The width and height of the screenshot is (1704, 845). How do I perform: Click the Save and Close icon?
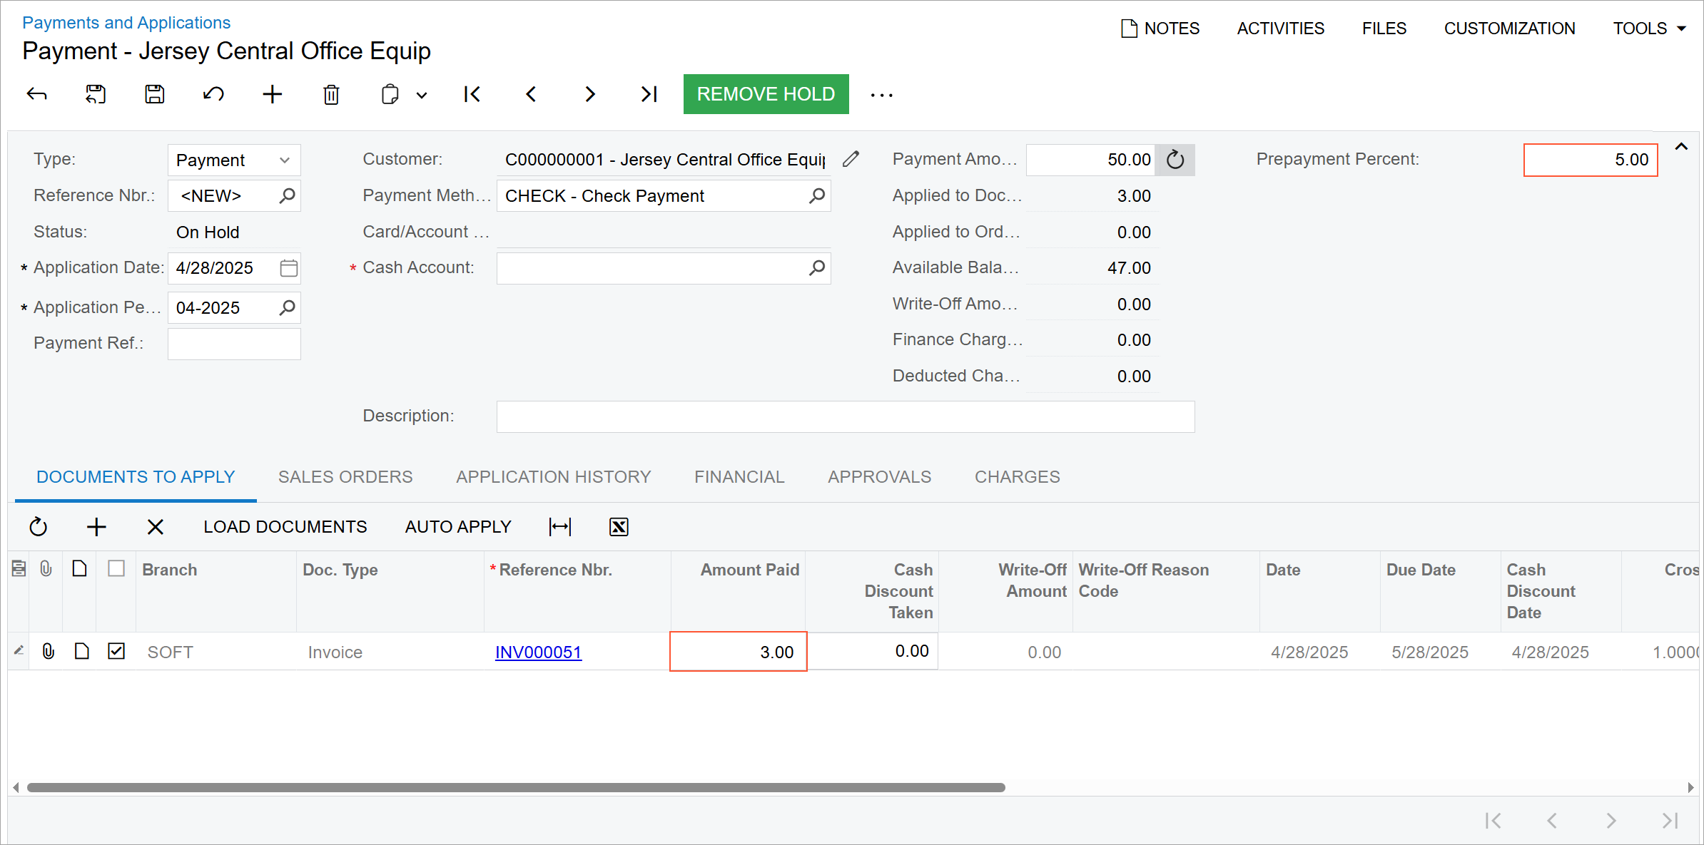point(96,94)
